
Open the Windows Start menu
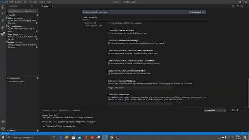pyautogui.click(x=3, y=137)
